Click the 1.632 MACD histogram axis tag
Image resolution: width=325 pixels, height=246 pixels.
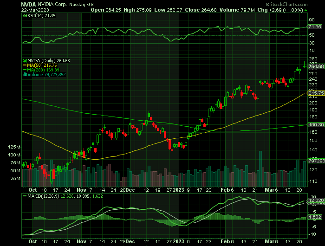(315, 217)
